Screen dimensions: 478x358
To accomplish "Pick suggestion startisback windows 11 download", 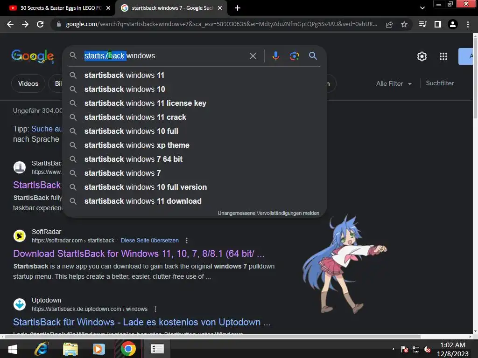I will pos(195,201).
